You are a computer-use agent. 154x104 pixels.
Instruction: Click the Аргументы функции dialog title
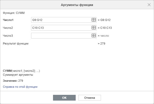[x=77, y=5]
